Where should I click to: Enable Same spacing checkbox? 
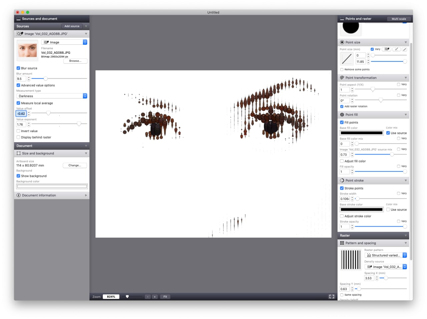click(x=342, y=295)
